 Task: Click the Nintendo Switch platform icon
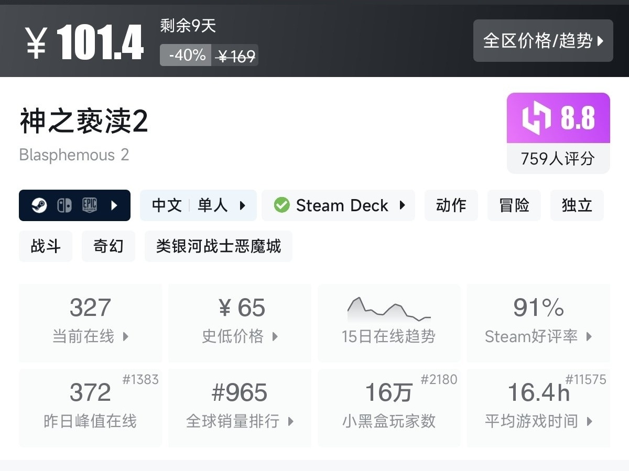(64, 205)
